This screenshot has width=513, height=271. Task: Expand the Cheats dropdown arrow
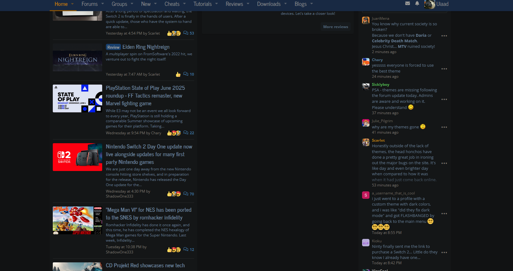tap(184, 4)
